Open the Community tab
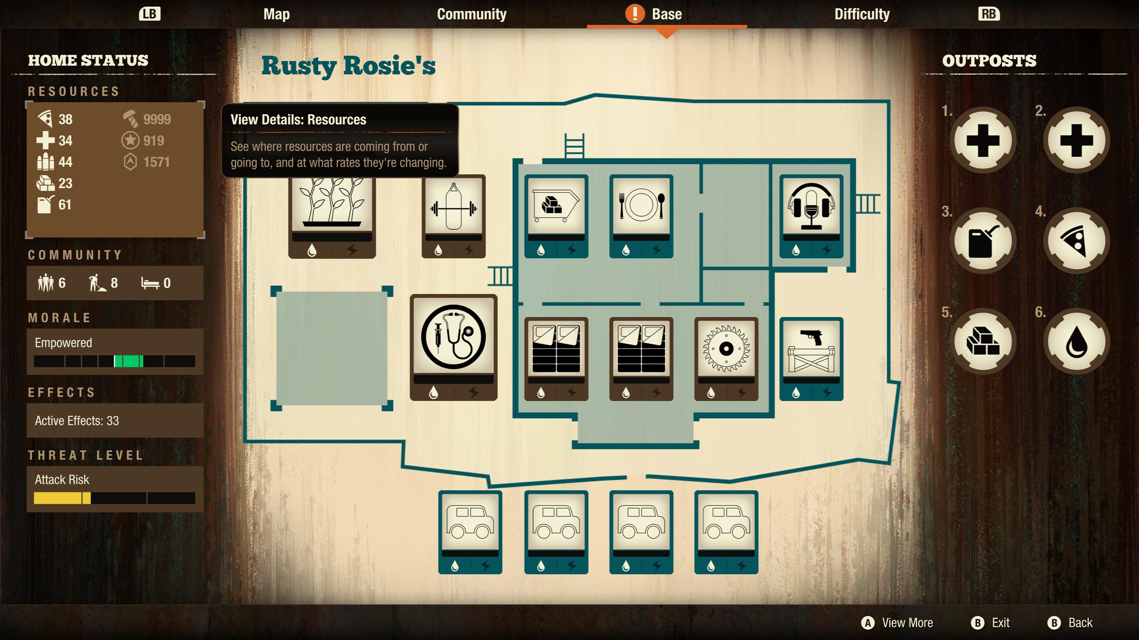1139x640 pixels. 472,14
